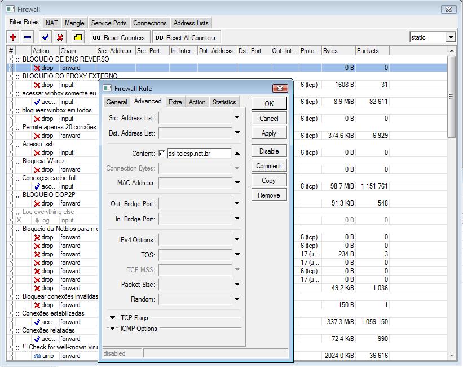
Task: Click drop icon of BLOQUEIO DO PROXY EXTERNO rule
Action: (x=37, y=85)
